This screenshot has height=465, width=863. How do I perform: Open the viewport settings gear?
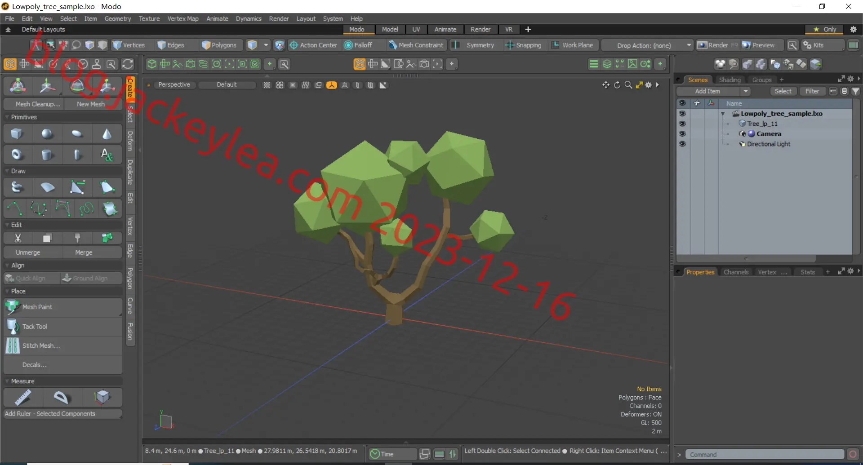[648, 85]
